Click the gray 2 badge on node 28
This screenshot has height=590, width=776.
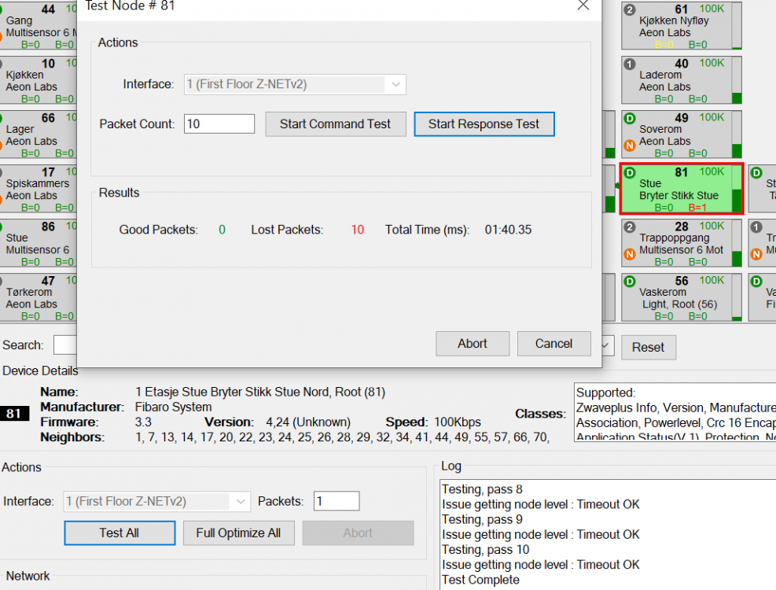(x=630, y=227)
